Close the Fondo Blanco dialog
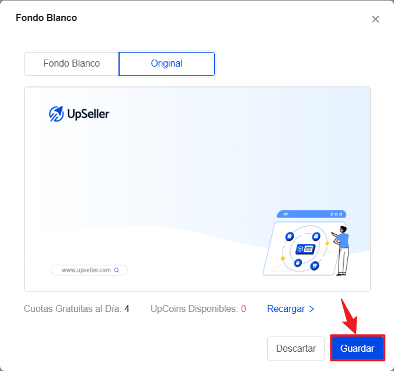 pyautogui.click(x=375, y=19)
